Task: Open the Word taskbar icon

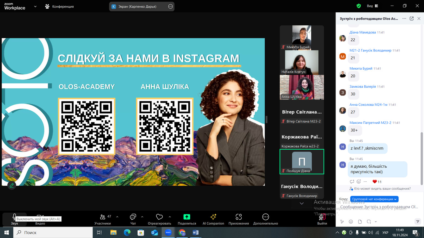Action: tap(195, 232)
